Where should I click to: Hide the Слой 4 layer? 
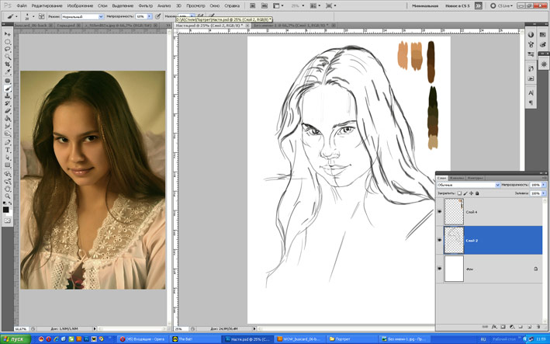point(440,211)
